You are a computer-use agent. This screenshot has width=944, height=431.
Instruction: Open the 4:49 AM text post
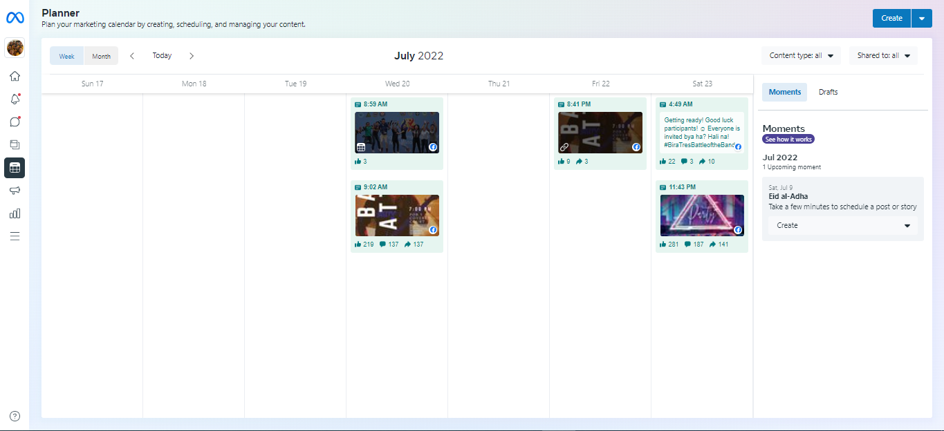pyautogui.click(x=702, y=133)
